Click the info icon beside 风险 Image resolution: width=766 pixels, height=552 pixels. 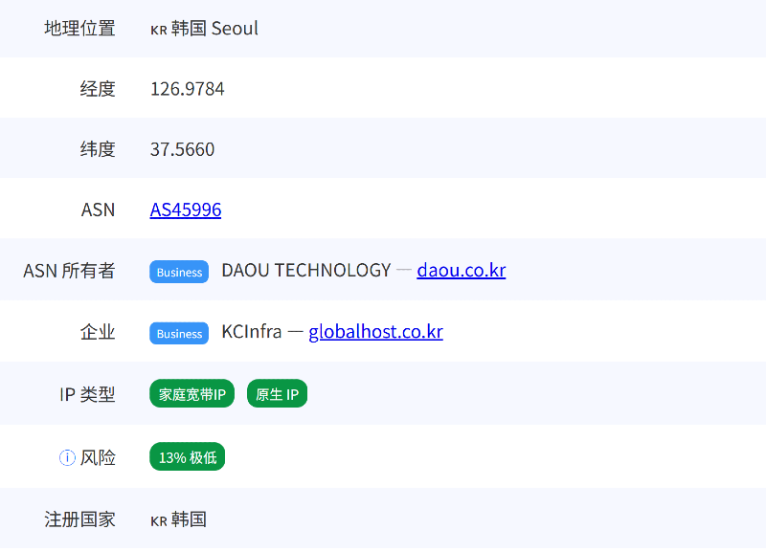point(67,457)
